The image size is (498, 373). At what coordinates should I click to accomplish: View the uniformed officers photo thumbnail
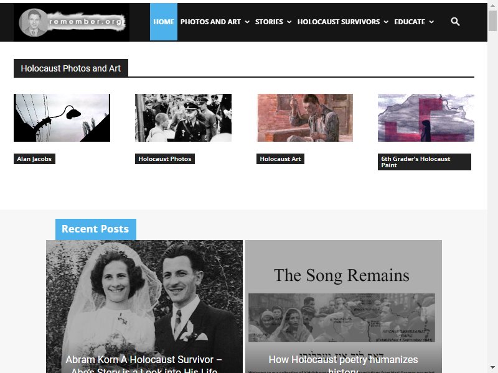point(183,117)
